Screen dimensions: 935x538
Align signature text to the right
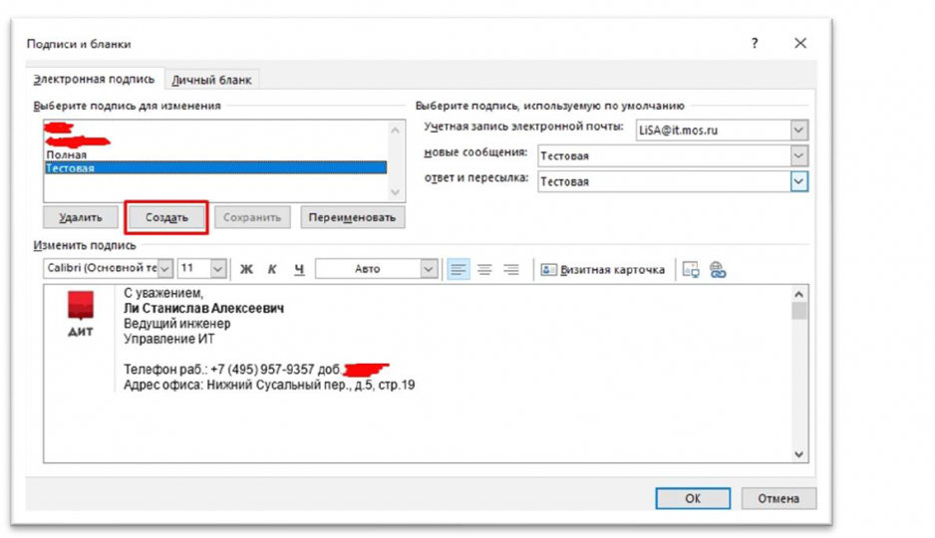click(x=510, y=269)
